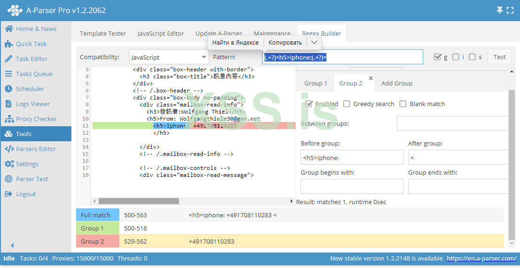This screenshot has width=520, height=268.
Task: Enable Blank match checkbox
Action: click(403, 104)
